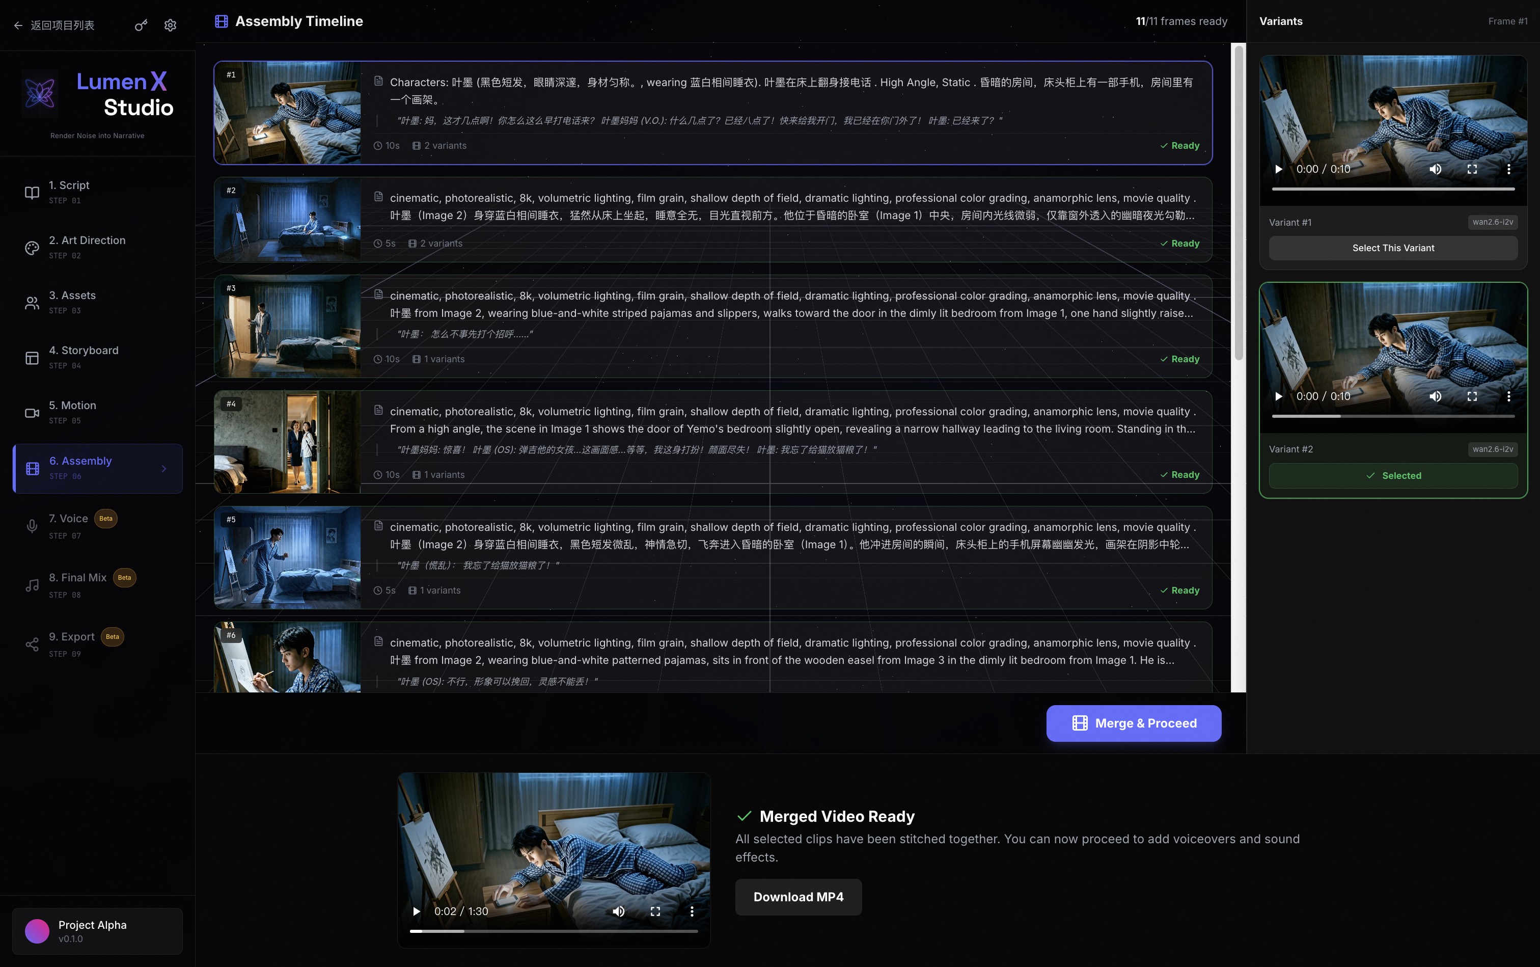
Task: Enter fullscreen on Variant #2 video
Action: (1472, 396)
